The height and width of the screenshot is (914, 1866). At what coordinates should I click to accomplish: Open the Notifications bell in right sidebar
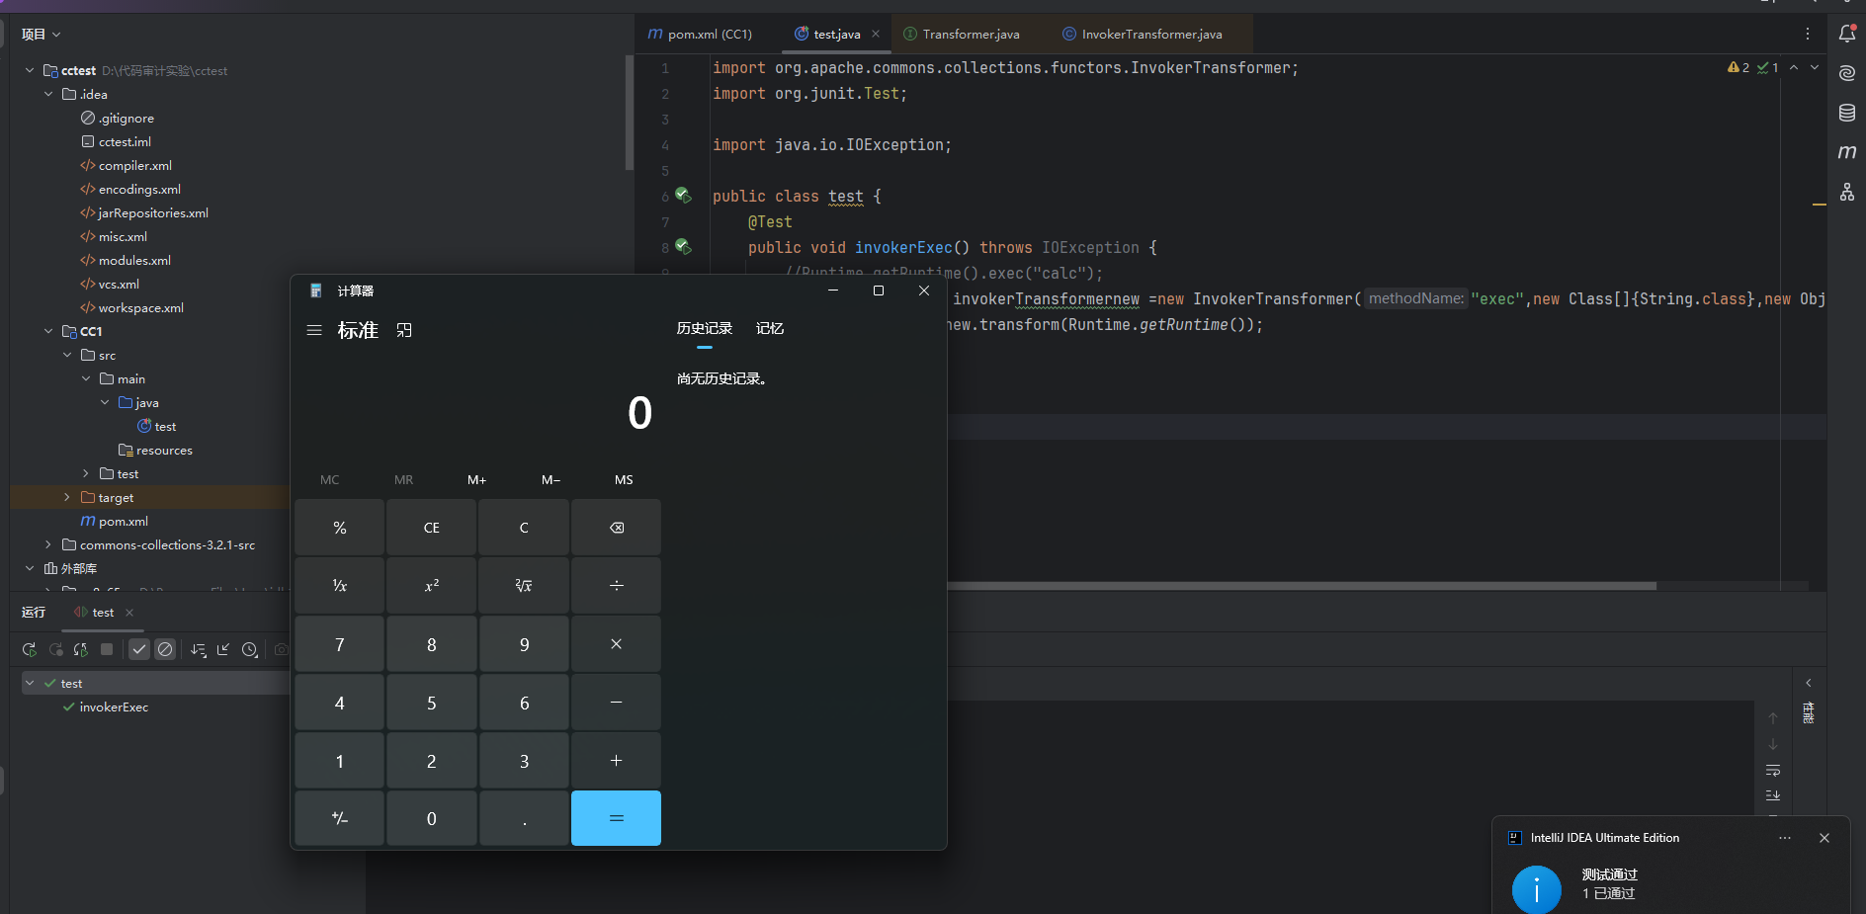(x=1846, y=34)
